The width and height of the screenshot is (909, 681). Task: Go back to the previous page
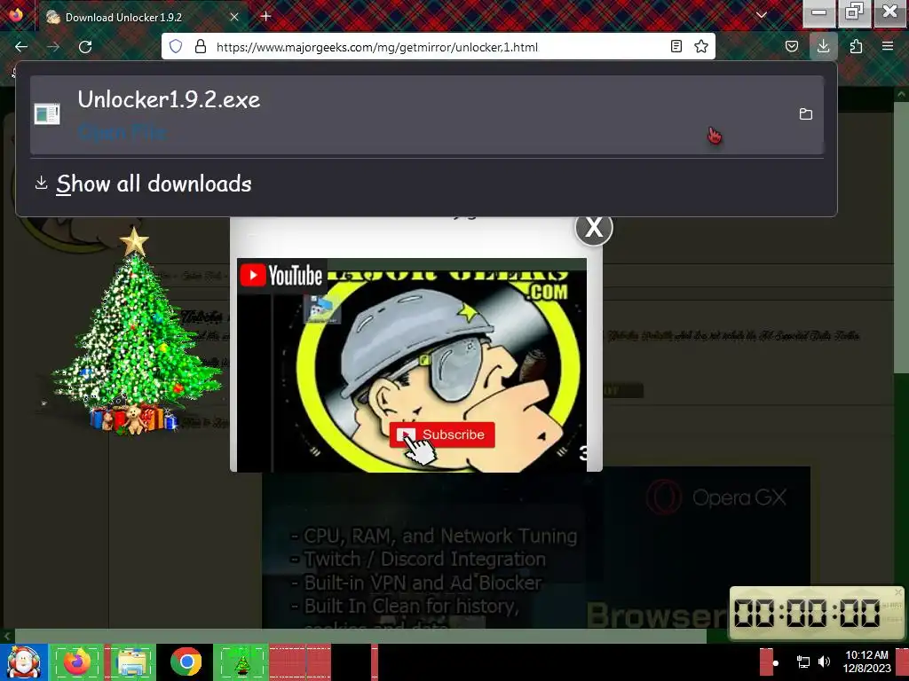point(21,47)
